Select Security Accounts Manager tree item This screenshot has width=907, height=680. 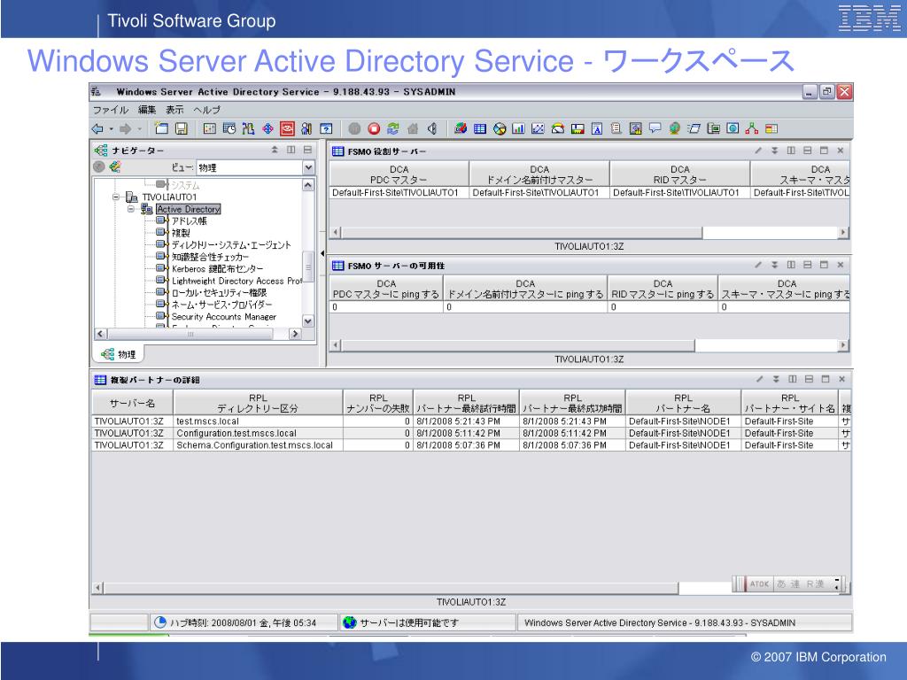[x=224, y=317]
